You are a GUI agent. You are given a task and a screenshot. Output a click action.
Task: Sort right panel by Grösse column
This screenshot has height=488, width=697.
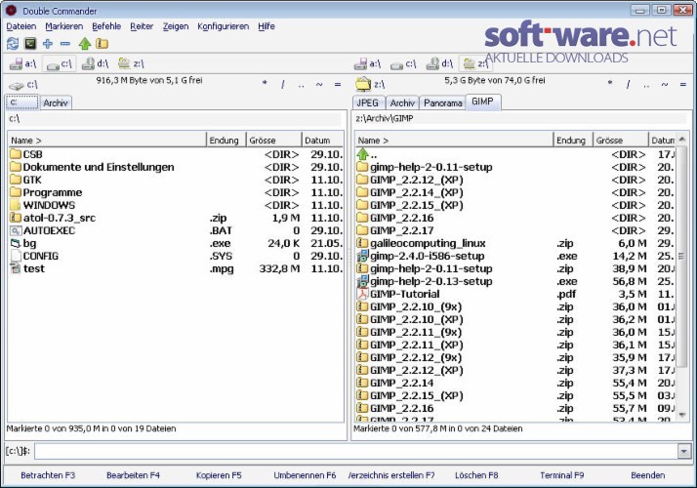point(621,141)
